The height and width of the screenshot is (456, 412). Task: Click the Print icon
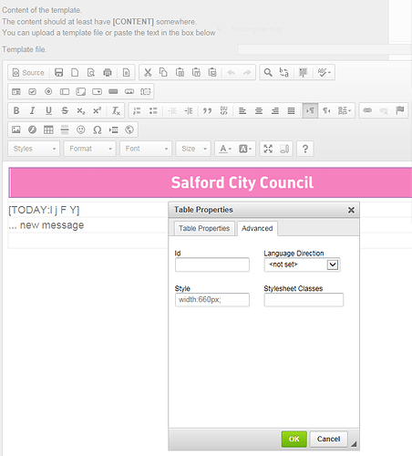(108, 73)
